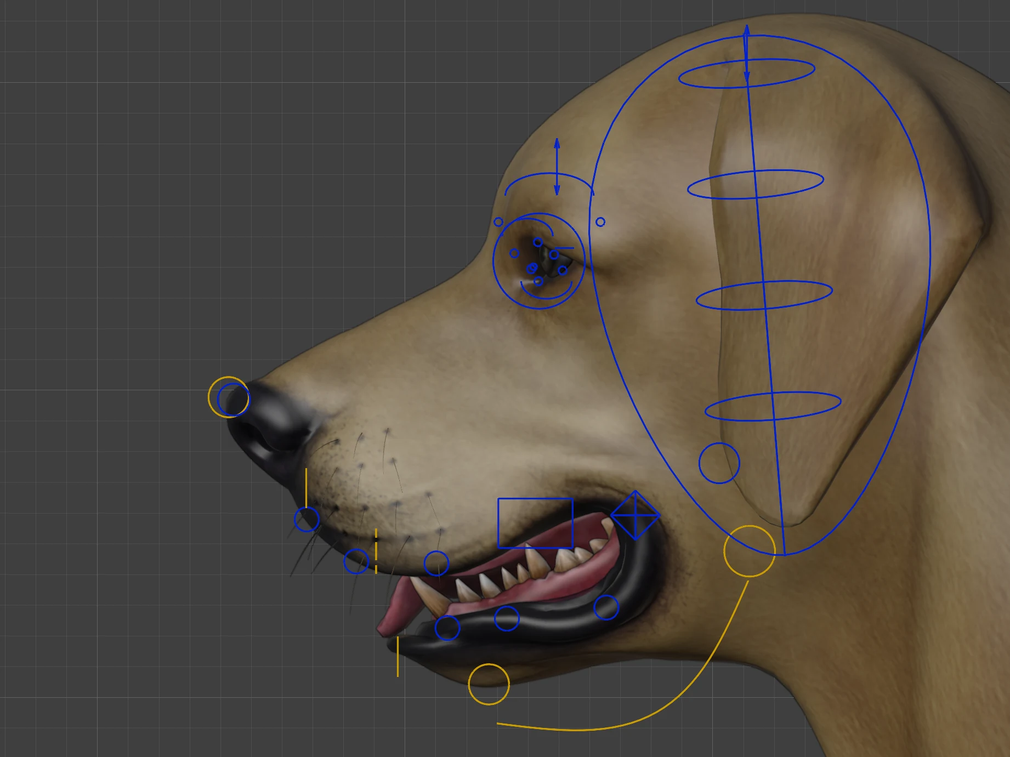Screen dimensions: 1010x757
Task: Click the yellow vertical line at the chin
Action: point(398,656)
